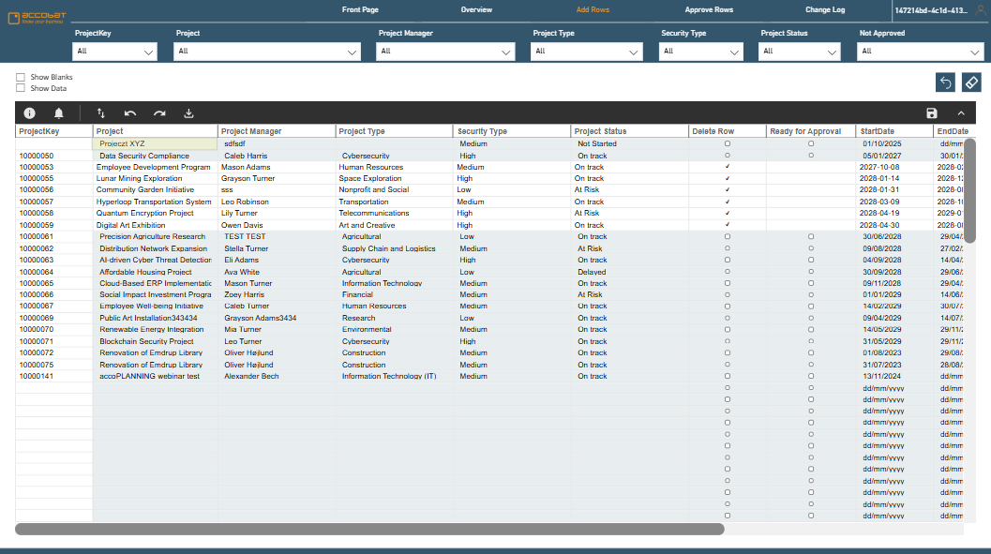Viewport: 991px width, 554px height.
Task: Click project key 10000141
Action: [53, 376]
